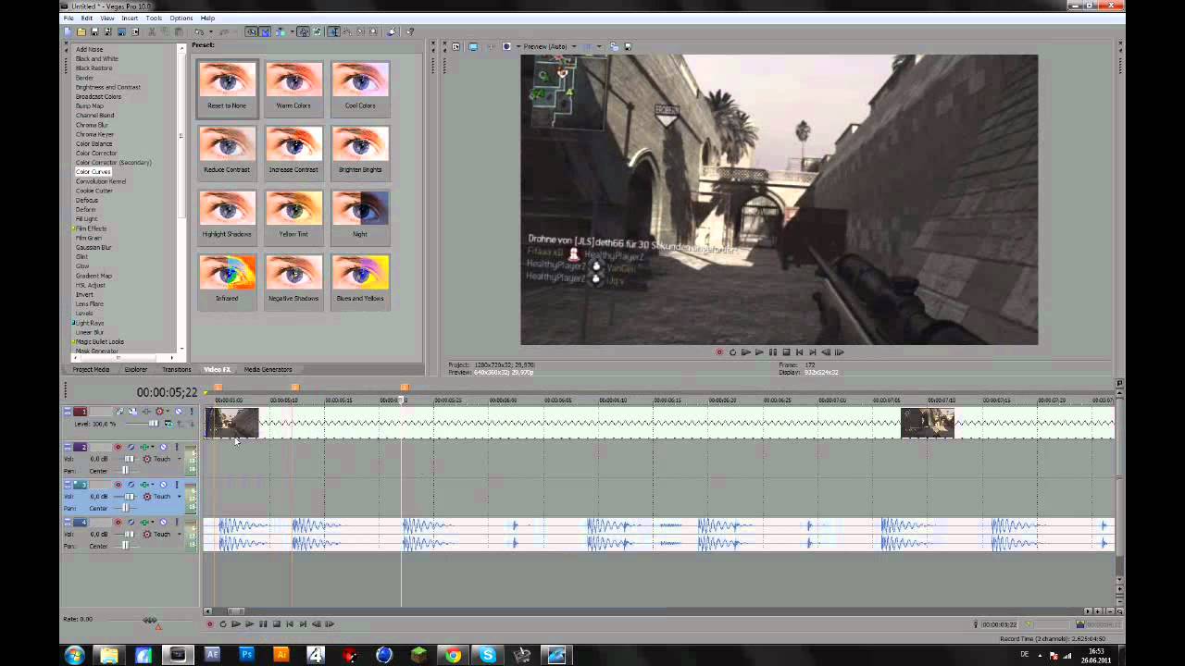Open Photoshop from the Windows taskbar

(246, 655)
